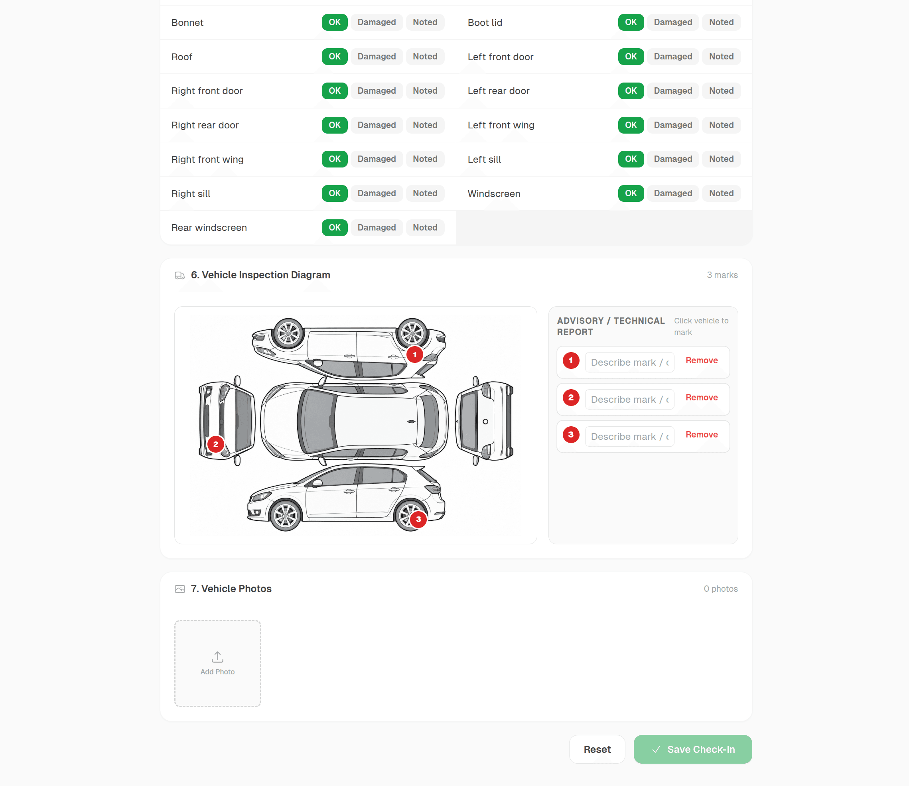Viewport: 909px width, 786px height.
Task: Click red marker 1 on the car diagram
Action: (x=414, y=355)
